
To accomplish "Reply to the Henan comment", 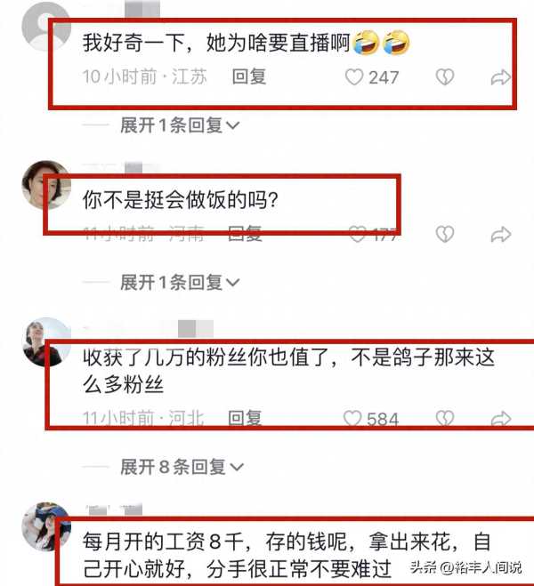I will [x=245, y=234].
